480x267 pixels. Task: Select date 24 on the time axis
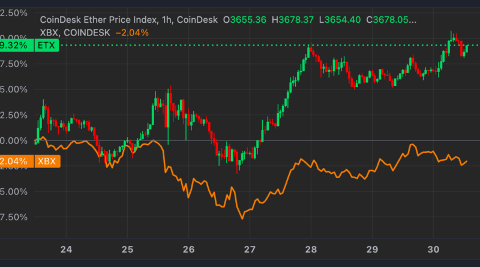point(66,249)
